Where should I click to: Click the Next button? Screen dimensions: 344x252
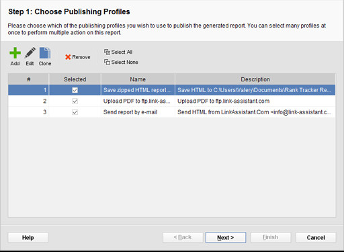click(x=226, y=237)
